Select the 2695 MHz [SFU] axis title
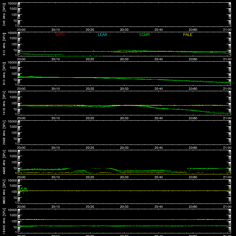The width and height of the screenshot is (236, 236). pyautogui.click(x=4, y=133)
